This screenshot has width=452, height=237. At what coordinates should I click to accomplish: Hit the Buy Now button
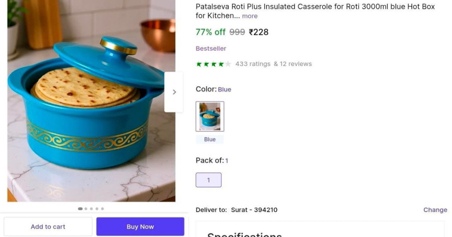140,226
